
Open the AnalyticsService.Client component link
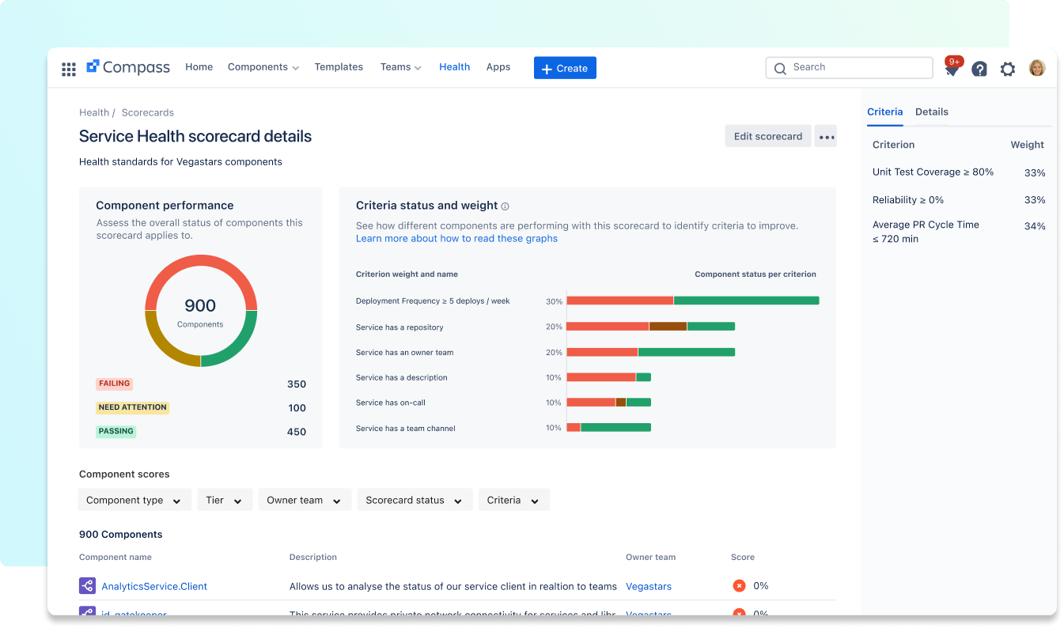coord(154,587)
